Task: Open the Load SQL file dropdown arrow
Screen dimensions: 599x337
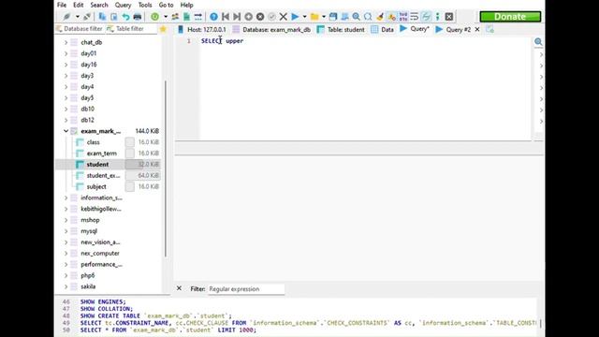Action: point(324,17)
